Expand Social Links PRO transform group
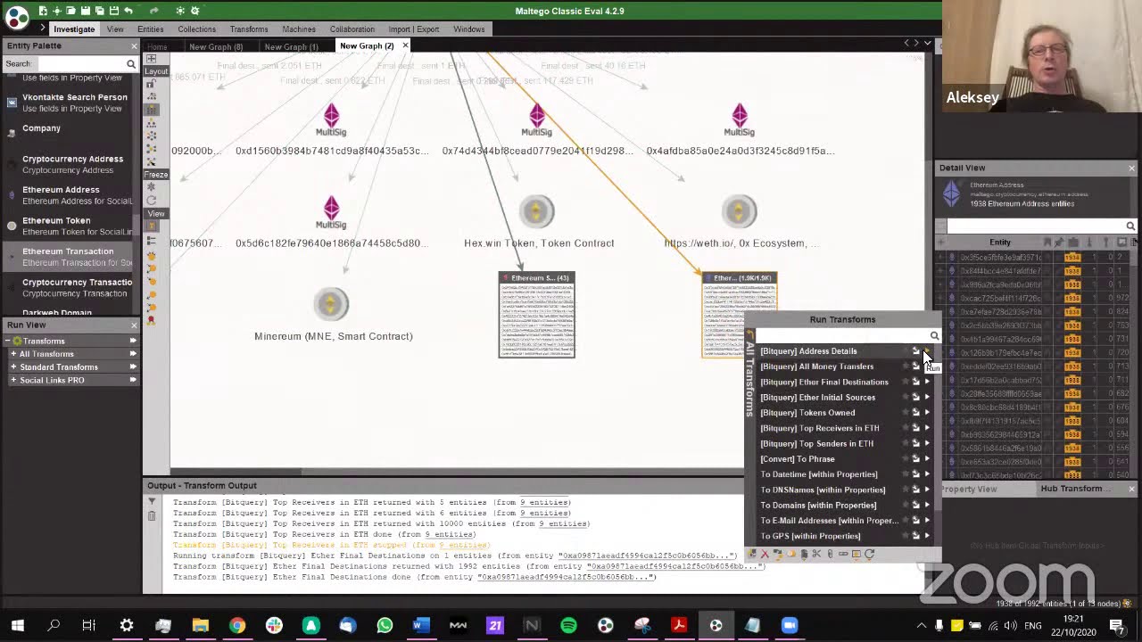This screenshot has height=642, width=1142. click(13, 381)
